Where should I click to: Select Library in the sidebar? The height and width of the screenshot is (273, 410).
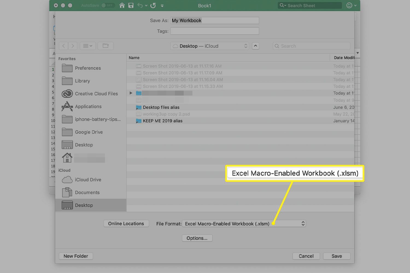pyautogui.click(x=91, y=81)
